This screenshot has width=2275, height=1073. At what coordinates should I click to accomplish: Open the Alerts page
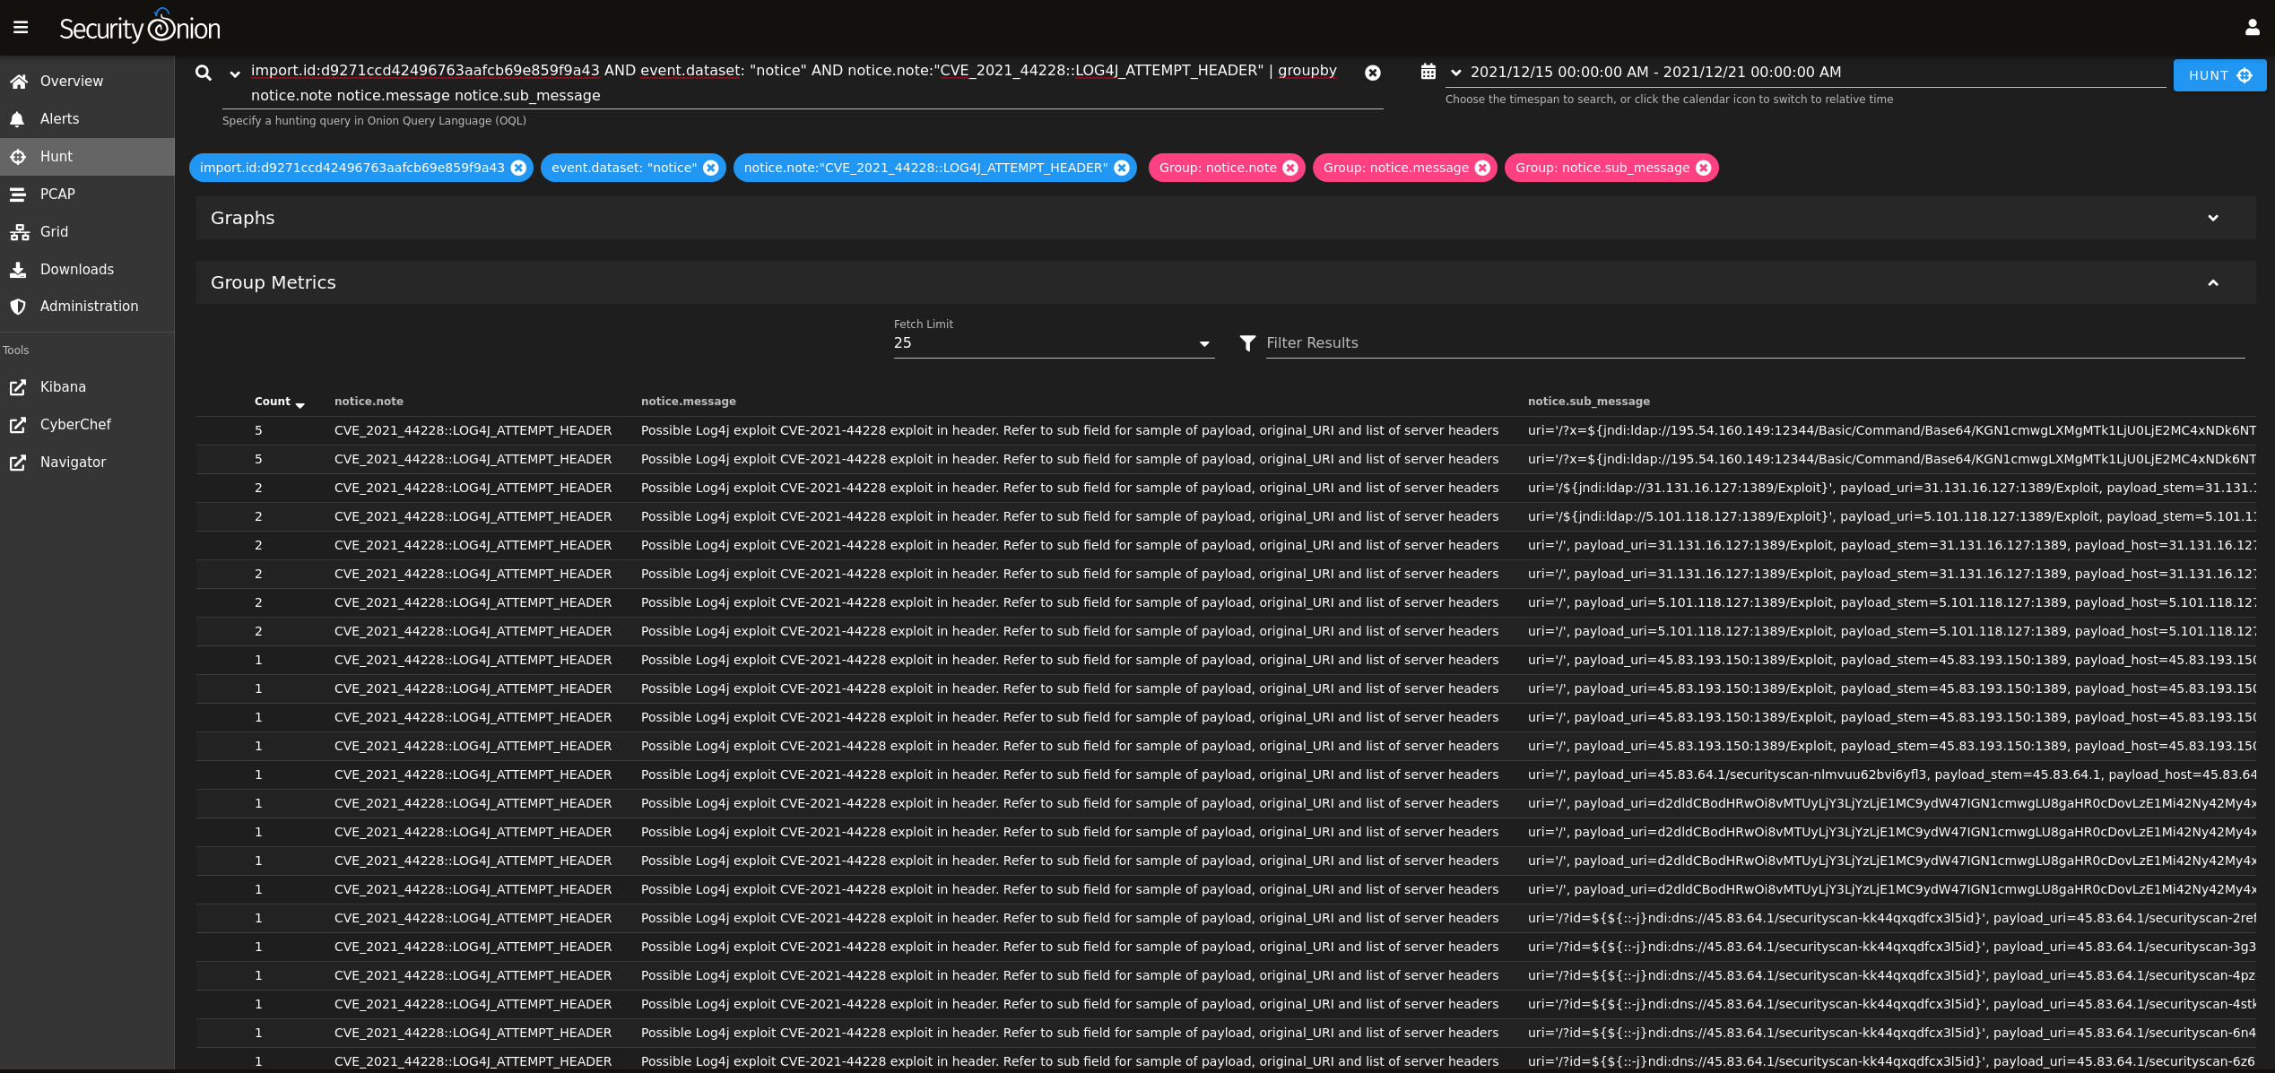click(x=59, y=119)
